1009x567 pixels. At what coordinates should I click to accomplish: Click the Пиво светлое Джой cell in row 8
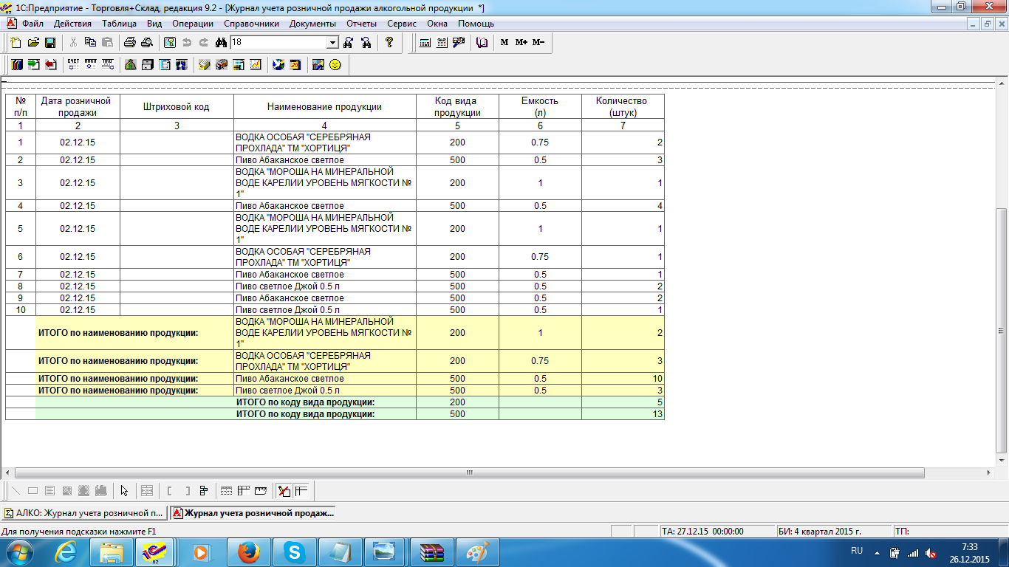(x=324, y=286)
